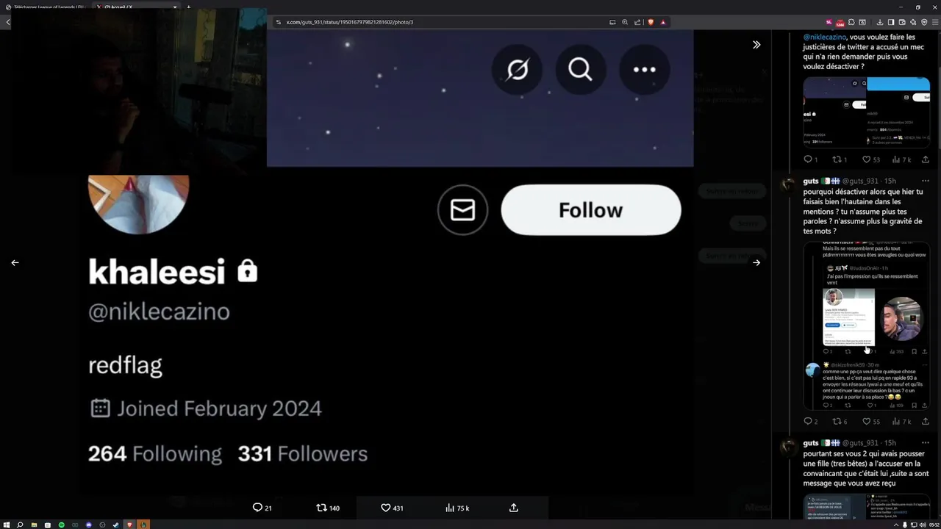Open more options on first guts tweet
The height and width of the screenshot is (529, 941).
926,181
